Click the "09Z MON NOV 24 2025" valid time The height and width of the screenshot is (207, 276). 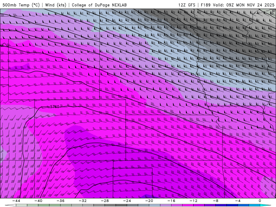(x=250, y=5)
